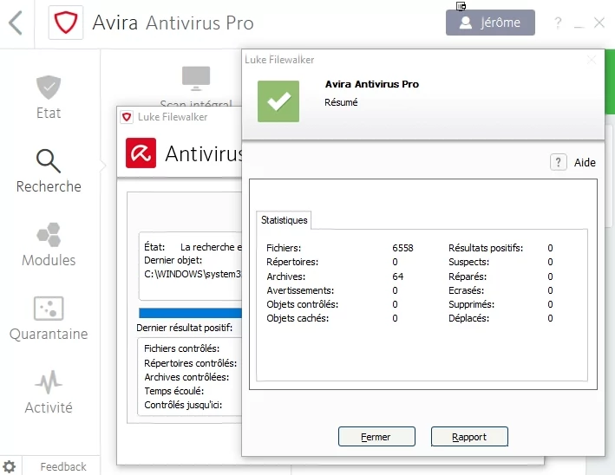Open settings with the gear icon

coord(9,466)
